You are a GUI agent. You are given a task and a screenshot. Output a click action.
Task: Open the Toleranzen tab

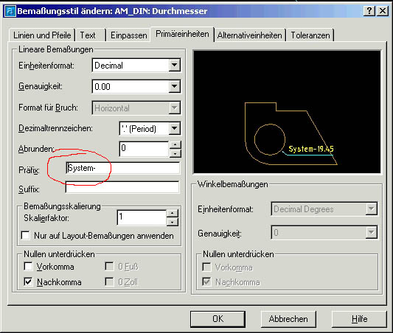pos(310,35)
